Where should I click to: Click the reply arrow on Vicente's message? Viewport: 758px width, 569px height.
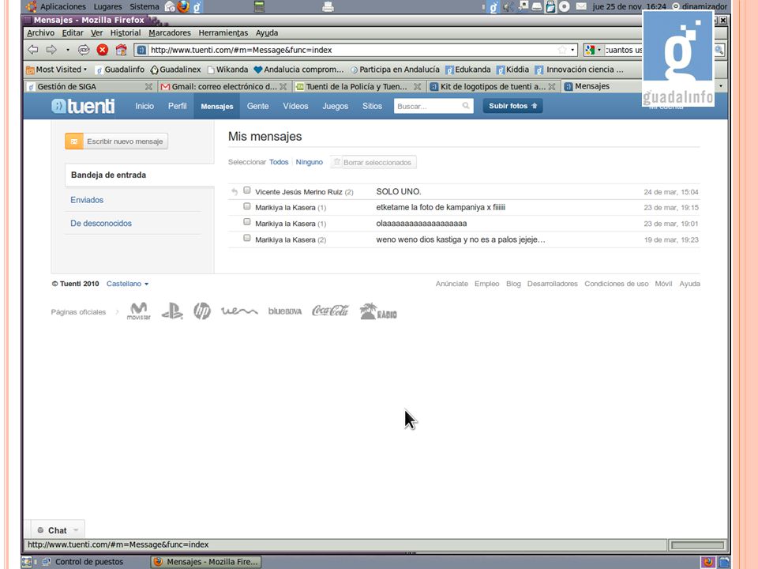tap(234, 191)
